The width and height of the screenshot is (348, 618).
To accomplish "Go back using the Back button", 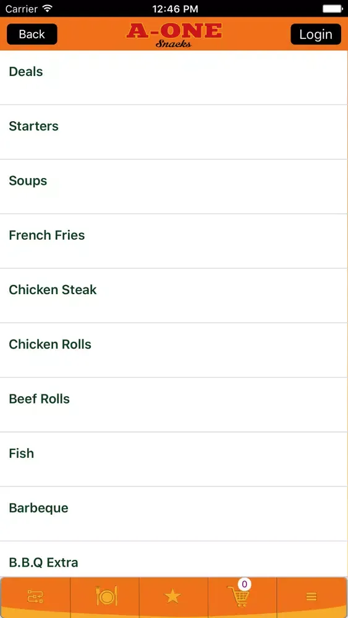I will 32,34.
